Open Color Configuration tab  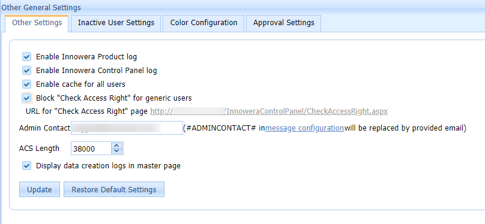click(x=203, y=23)
